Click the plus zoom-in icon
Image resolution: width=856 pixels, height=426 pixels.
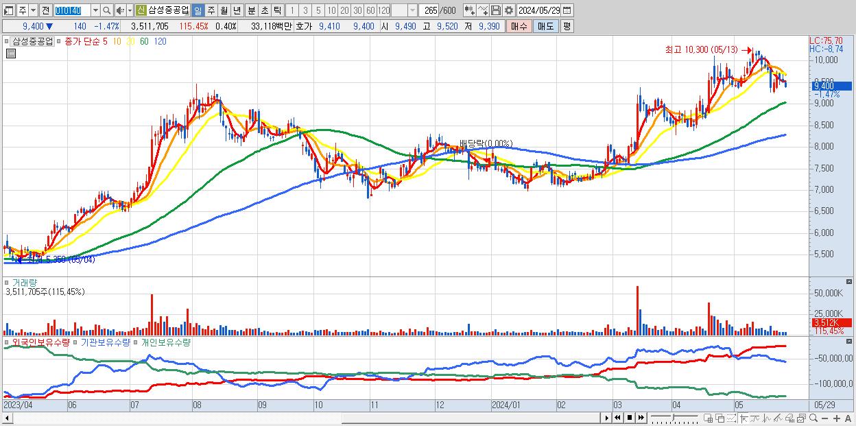[837, 418]
